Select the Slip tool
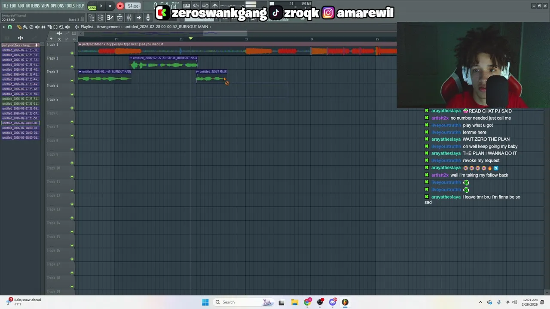 pos(43,27)
